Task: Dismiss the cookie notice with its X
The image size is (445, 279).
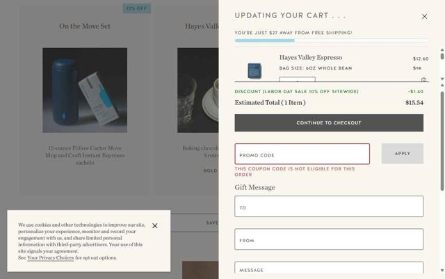Action: (154, 225)
